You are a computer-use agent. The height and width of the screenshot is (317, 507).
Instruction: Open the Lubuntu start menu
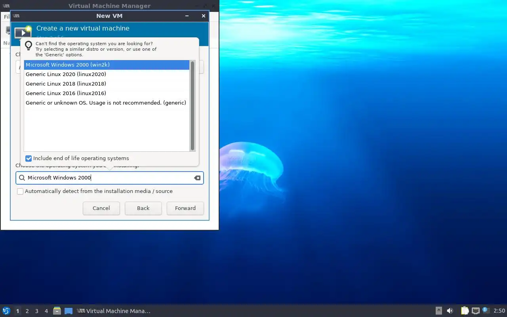pyautogui.click(x=6, y=311)
